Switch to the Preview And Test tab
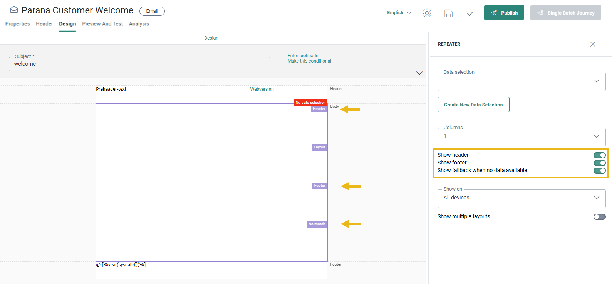This screenshot has height=284, width=612. pyautogui.click(x=102, y=24)
